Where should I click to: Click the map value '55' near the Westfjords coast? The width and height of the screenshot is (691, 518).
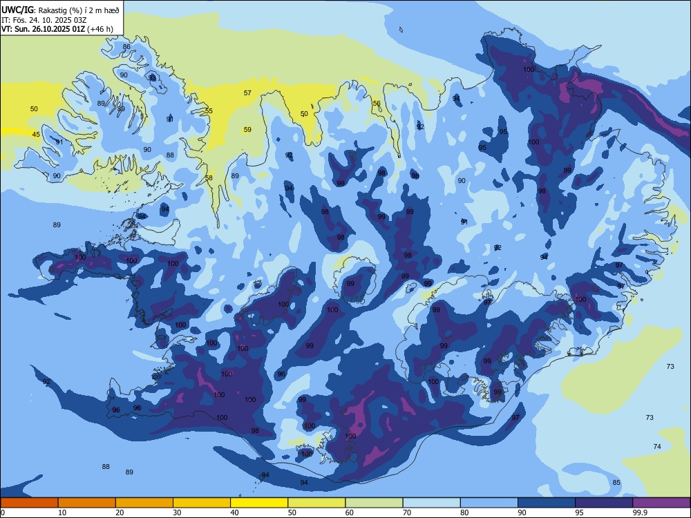(209, 111)
